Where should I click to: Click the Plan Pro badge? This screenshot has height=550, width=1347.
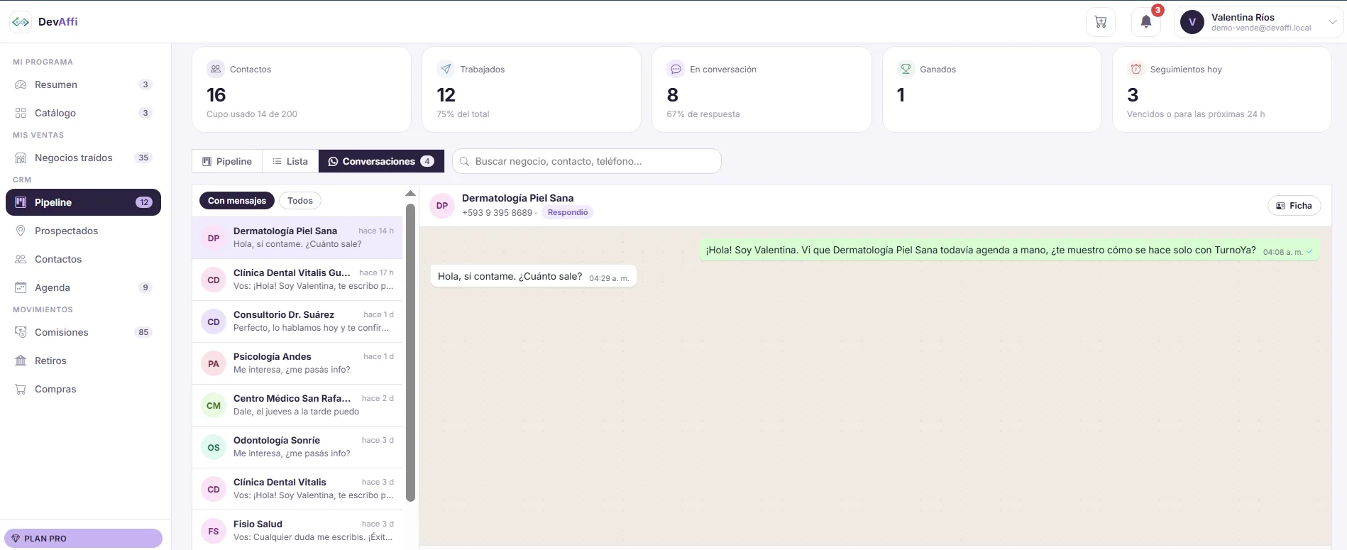click(x=83, y=539)
